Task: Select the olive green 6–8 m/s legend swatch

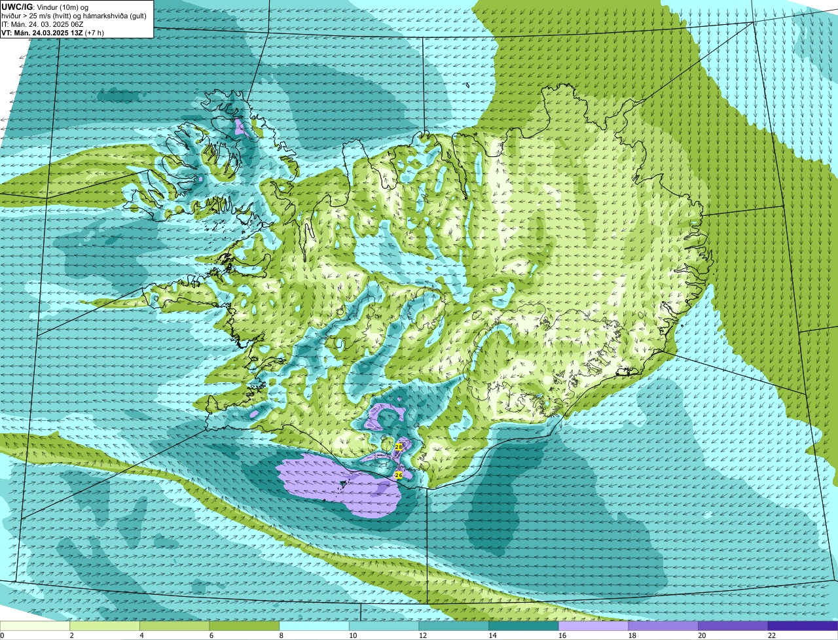Action: [x=244, y=626]
